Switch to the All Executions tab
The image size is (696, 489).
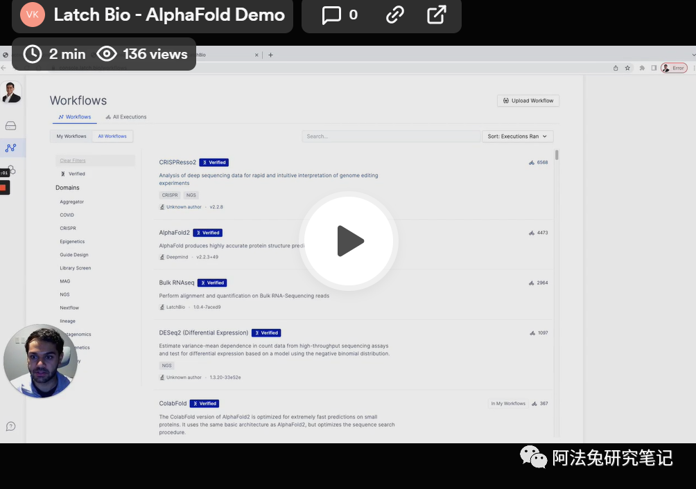[126, 117]
